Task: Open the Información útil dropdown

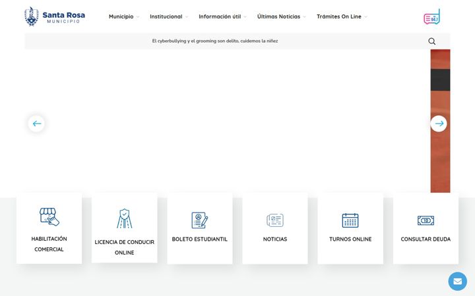Action: click(223, 16)
